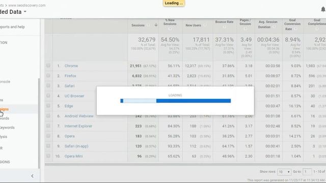The width and height of the screenshot is (326, 183).
Task: Sort by Avg. Session Duration header
Action: 268,24
